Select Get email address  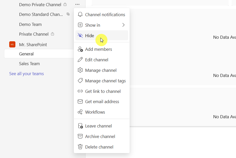tap(101, 102)
